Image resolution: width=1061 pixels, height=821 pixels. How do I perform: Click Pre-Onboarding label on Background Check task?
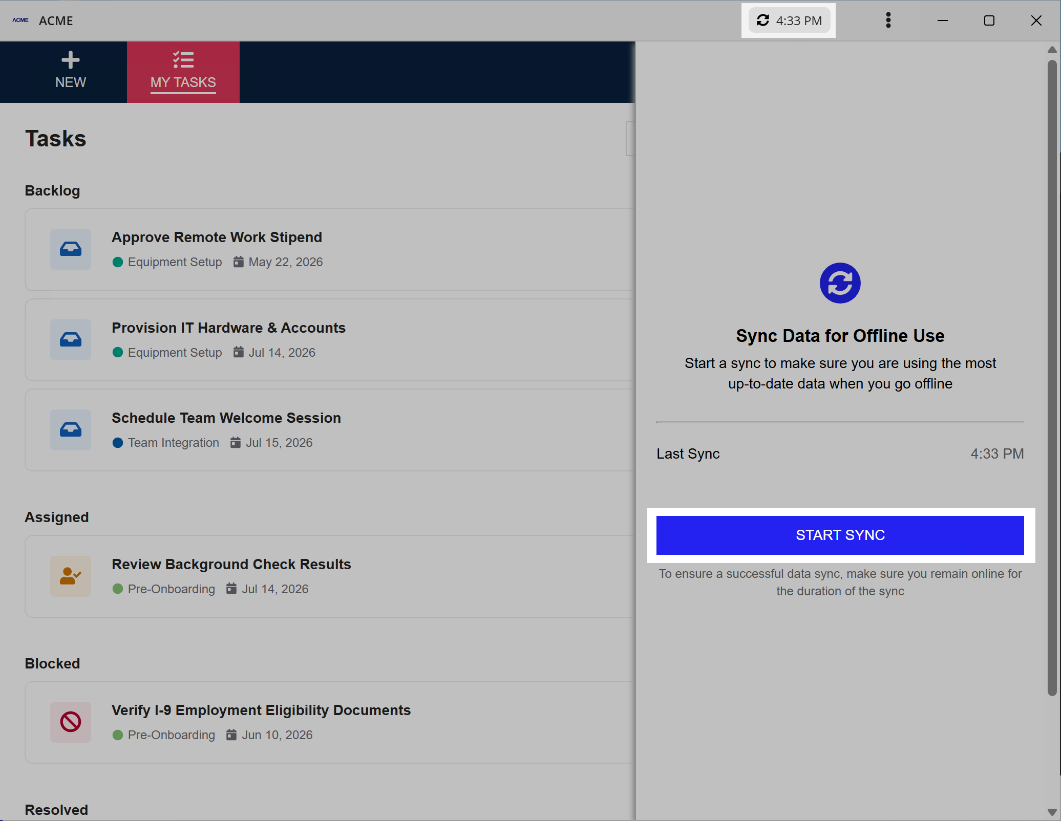[172, 589]
